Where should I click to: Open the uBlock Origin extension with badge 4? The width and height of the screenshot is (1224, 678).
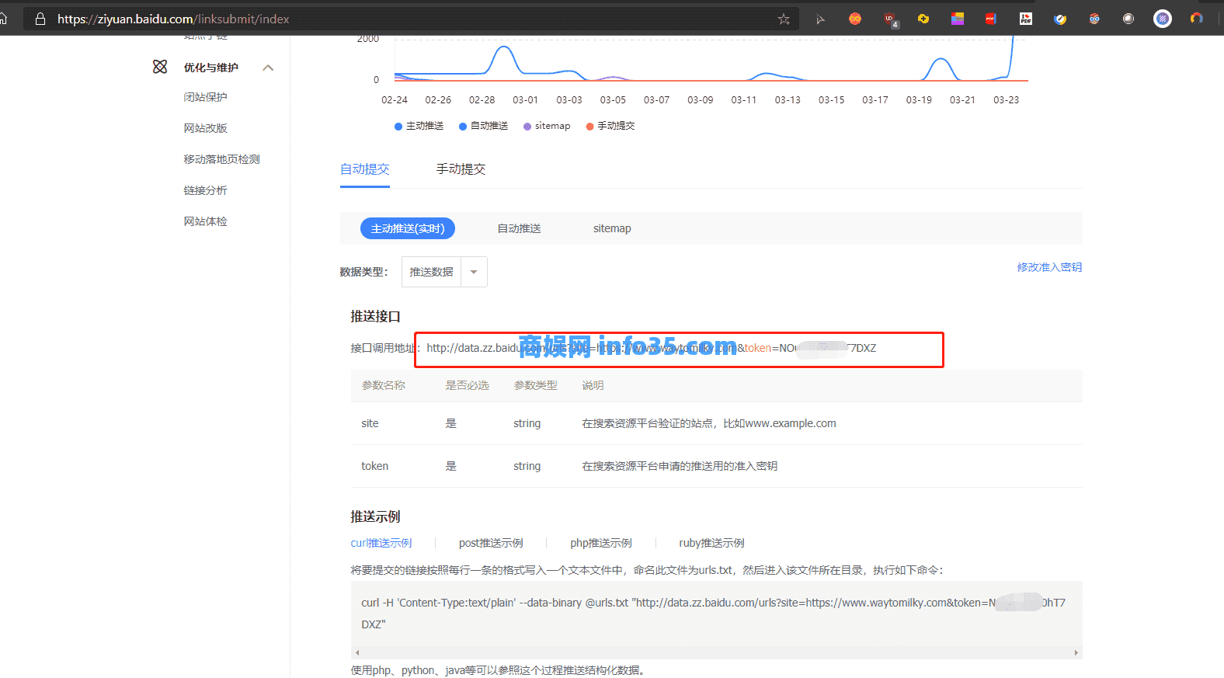click(x=890, y=19)
